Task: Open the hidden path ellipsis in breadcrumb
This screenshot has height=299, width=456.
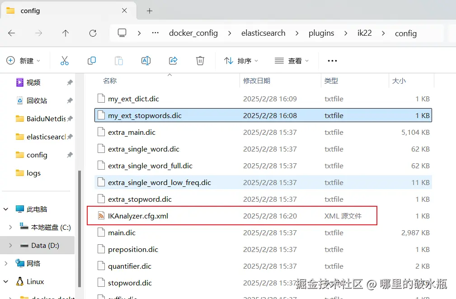Action: [155, 33]
